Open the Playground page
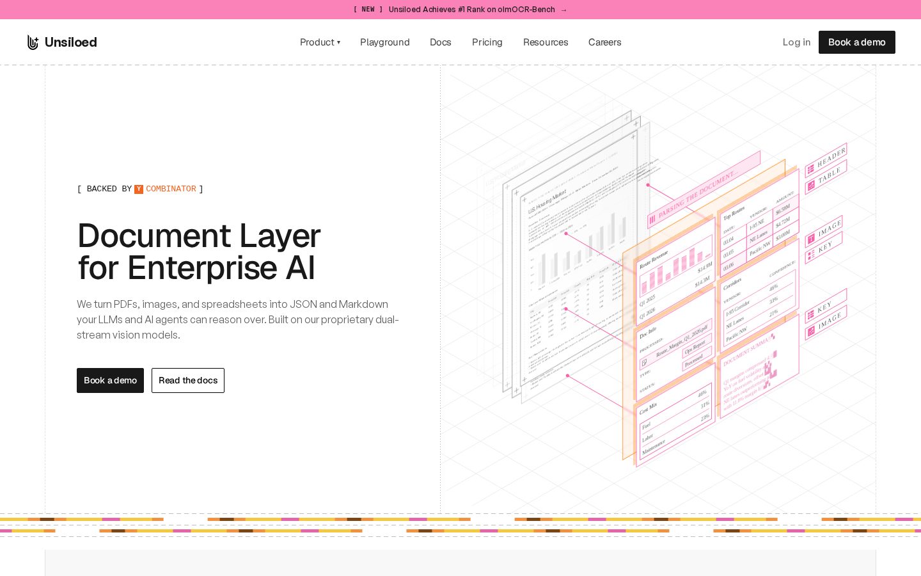This screenshot has height=576, width=921. pyautogui.click(x=385, y=42)
